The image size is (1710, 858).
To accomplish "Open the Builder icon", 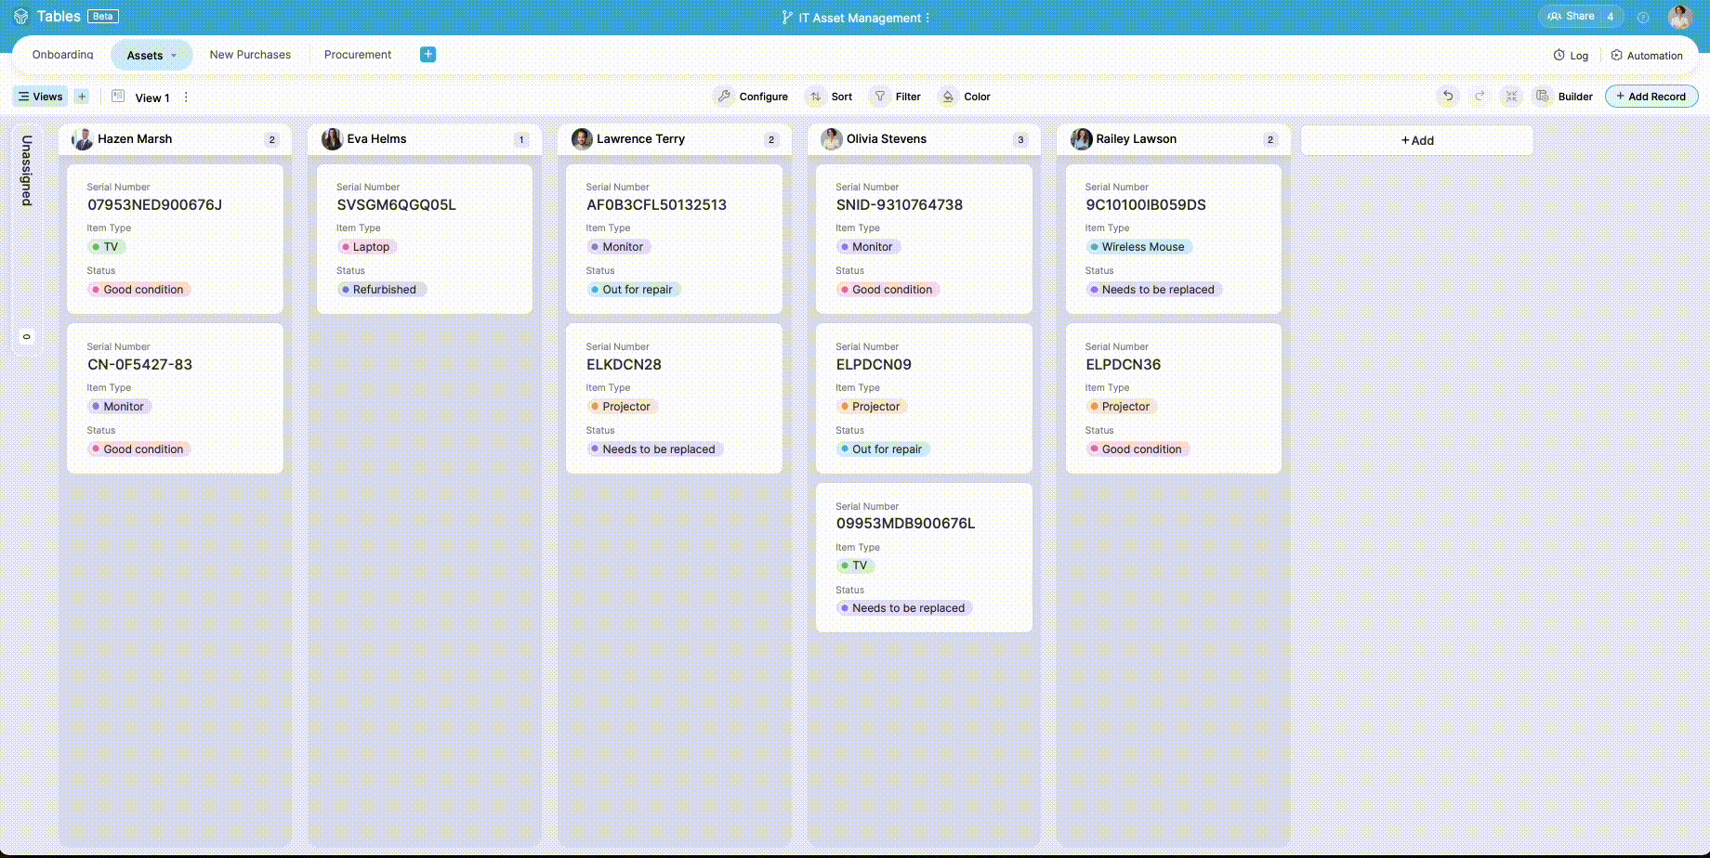I will point(1542,96).
